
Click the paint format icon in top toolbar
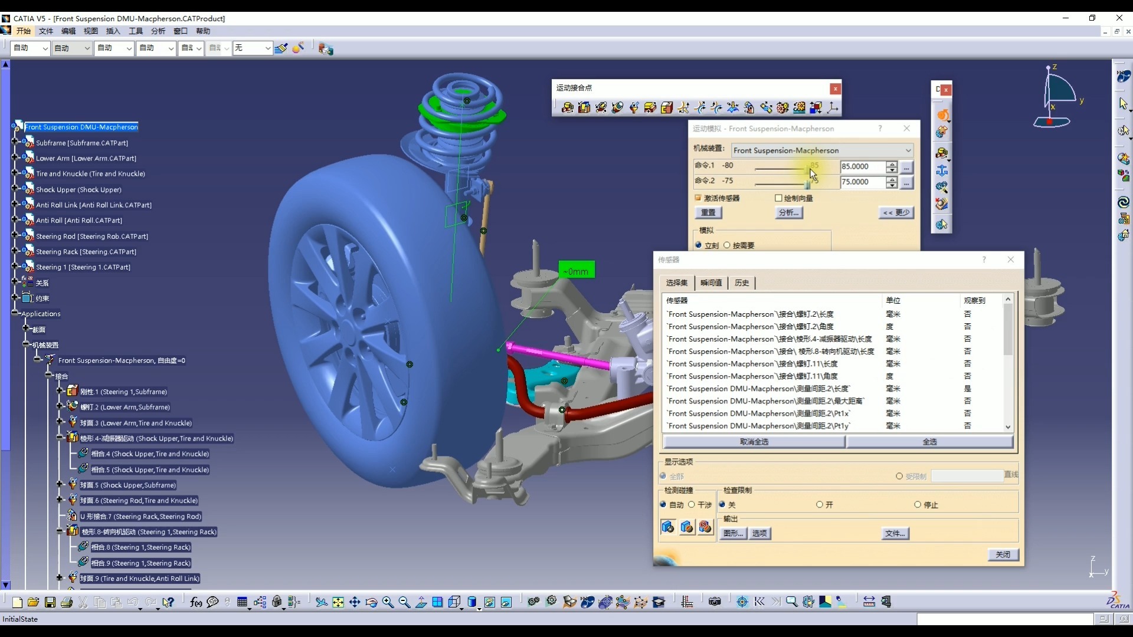click(x=281, y=48)
